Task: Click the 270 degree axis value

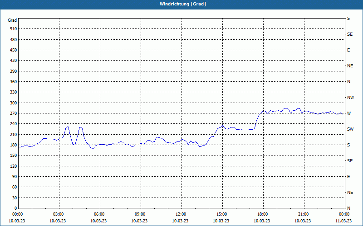Action: pyautogui.click(x=14, y=113)
